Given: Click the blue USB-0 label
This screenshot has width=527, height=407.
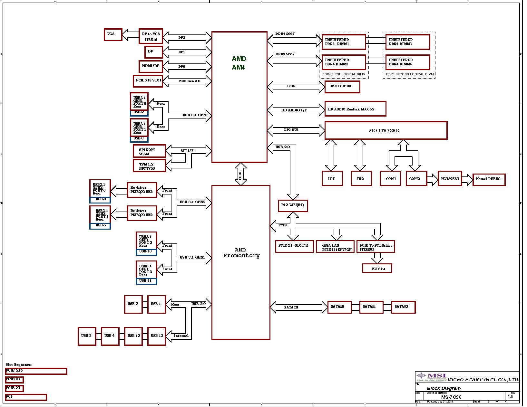Looking at the screenshot, I should pos(100,200).
